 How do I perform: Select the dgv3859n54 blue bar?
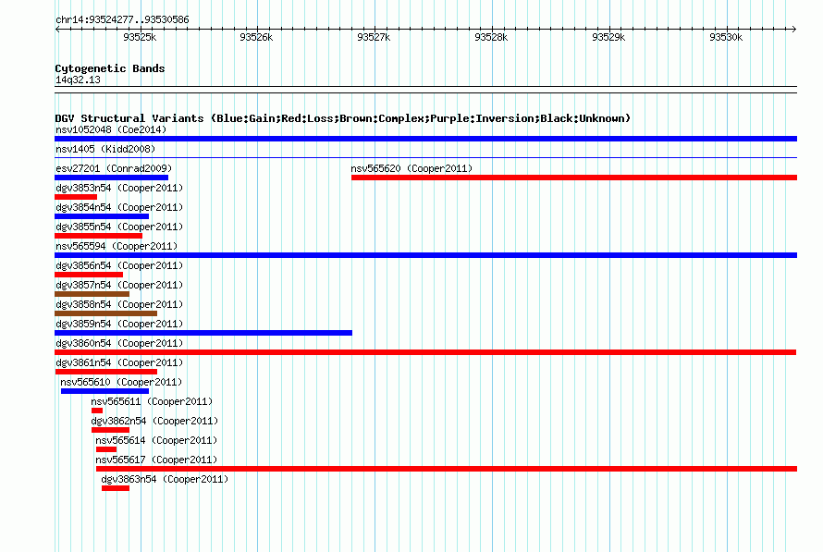click(203, 333)
